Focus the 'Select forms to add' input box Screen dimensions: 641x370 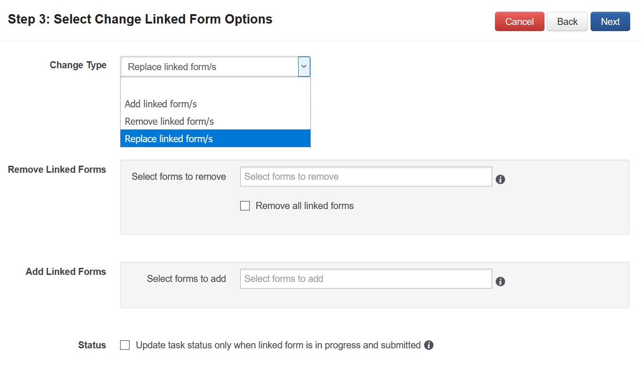tap(365, 279)
